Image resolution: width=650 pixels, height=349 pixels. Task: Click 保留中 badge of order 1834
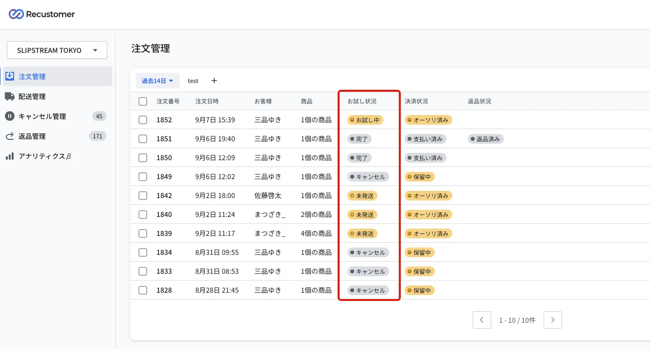[x=420, y=252]
